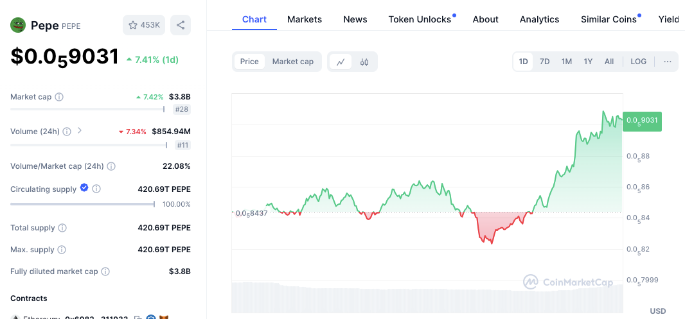Click the 7.42% market cap change
The width and height of the screenshot is (685, 319).
[150, 97]
